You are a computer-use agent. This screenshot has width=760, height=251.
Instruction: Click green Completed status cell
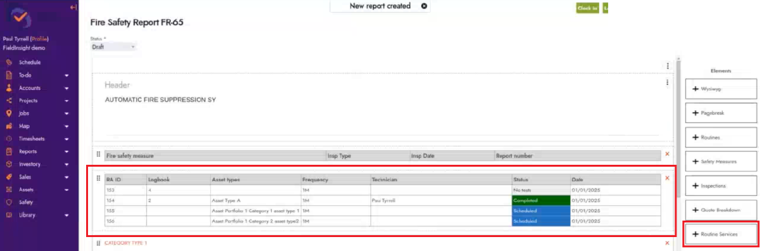pyautogui.click(x=541, y=200)
